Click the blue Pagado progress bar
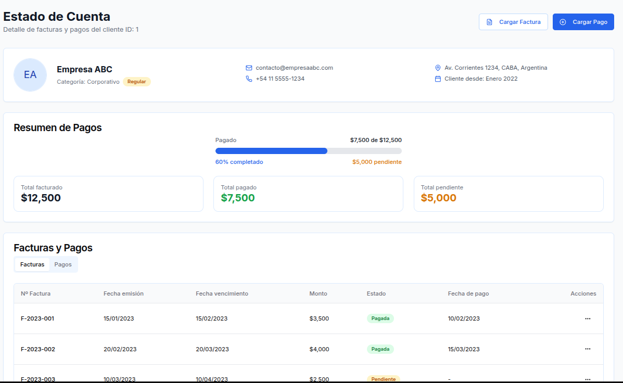623x383 pixels. tap(271, 151)
